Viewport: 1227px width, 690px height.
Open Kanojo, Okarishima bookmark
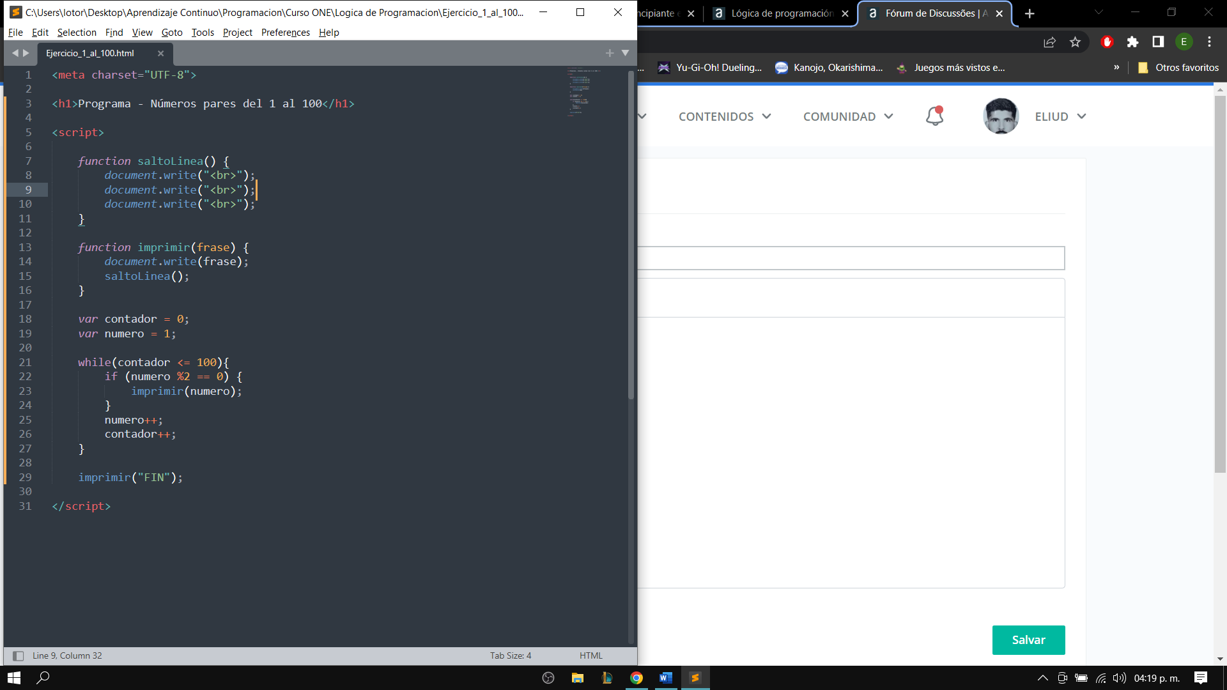[x=829, y=68]
